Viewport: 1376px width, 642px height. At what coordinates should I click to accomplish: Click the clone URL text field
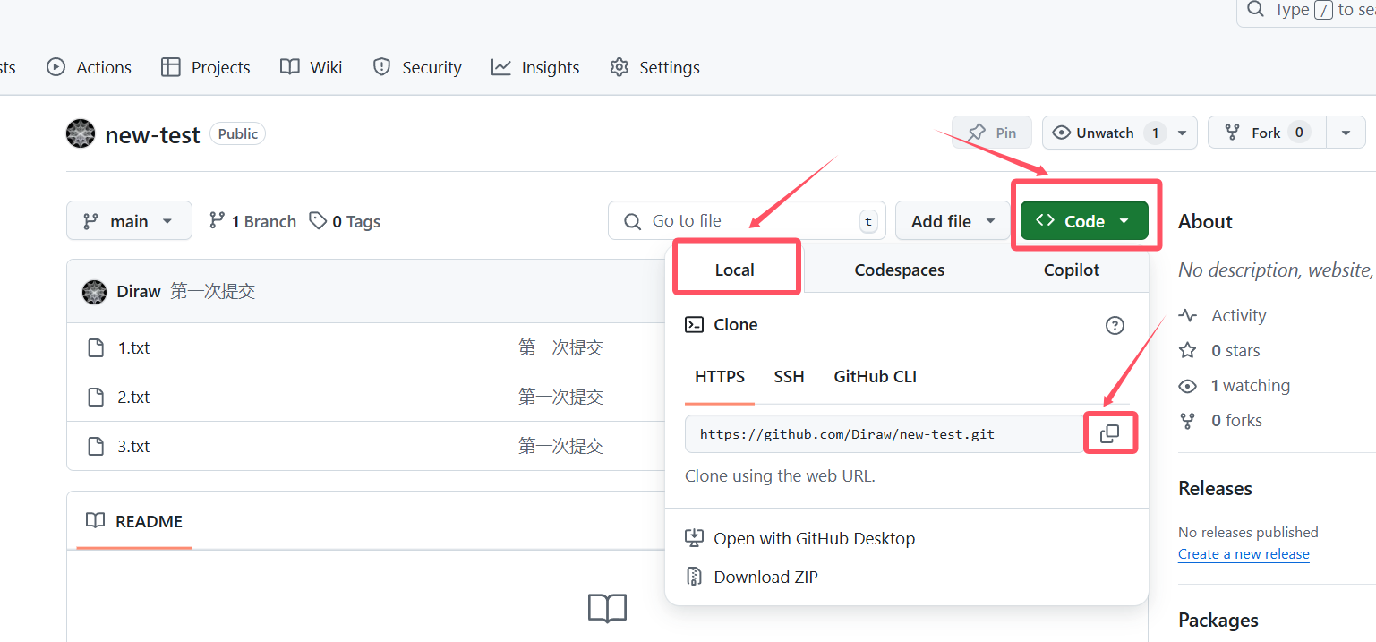pos(885,434)
